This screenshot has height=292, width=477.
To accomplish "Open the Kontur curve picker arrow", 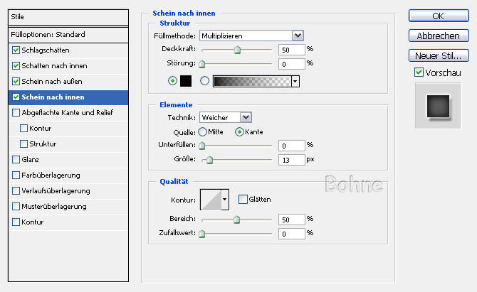I will coord(225,200).
